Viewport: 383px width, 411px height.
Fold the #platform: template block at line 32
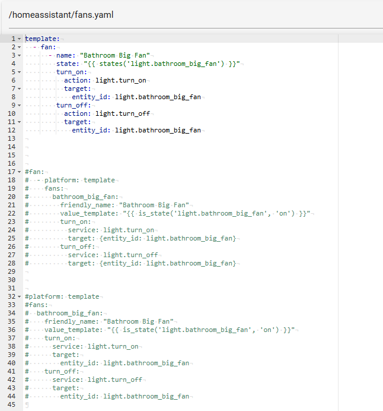tap(20, 297)
